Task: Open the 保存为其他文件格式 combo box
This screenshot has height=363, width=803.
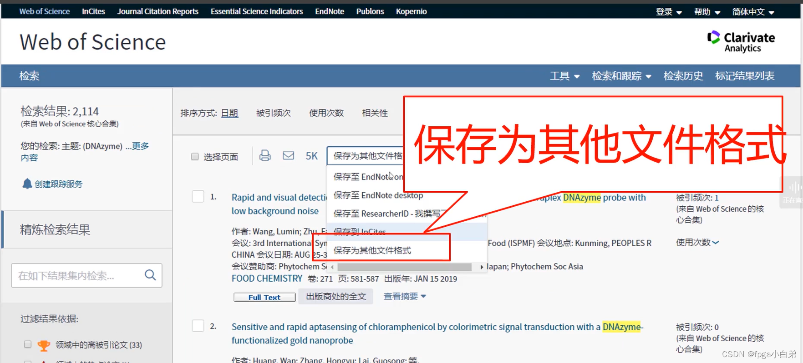Action: pos(366,156)
